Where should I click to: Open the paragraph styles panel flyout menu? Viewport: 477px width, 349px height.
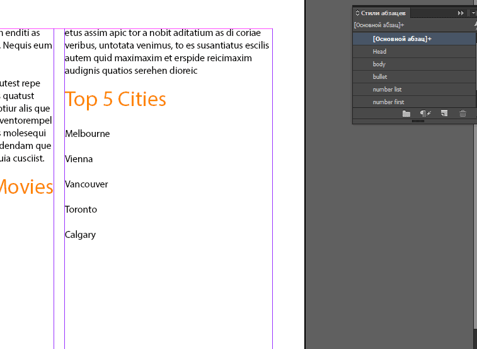[x=473, y=13]
